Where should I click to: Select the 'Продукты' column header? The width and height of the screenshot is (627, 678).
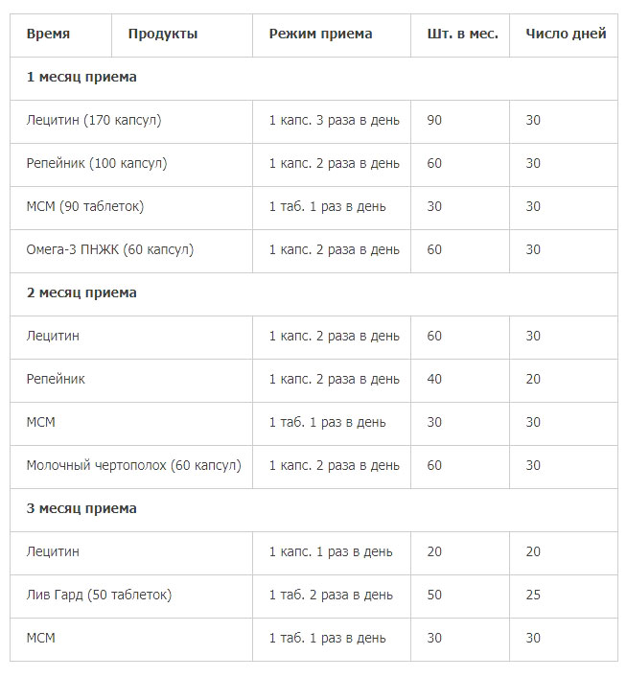182,35
